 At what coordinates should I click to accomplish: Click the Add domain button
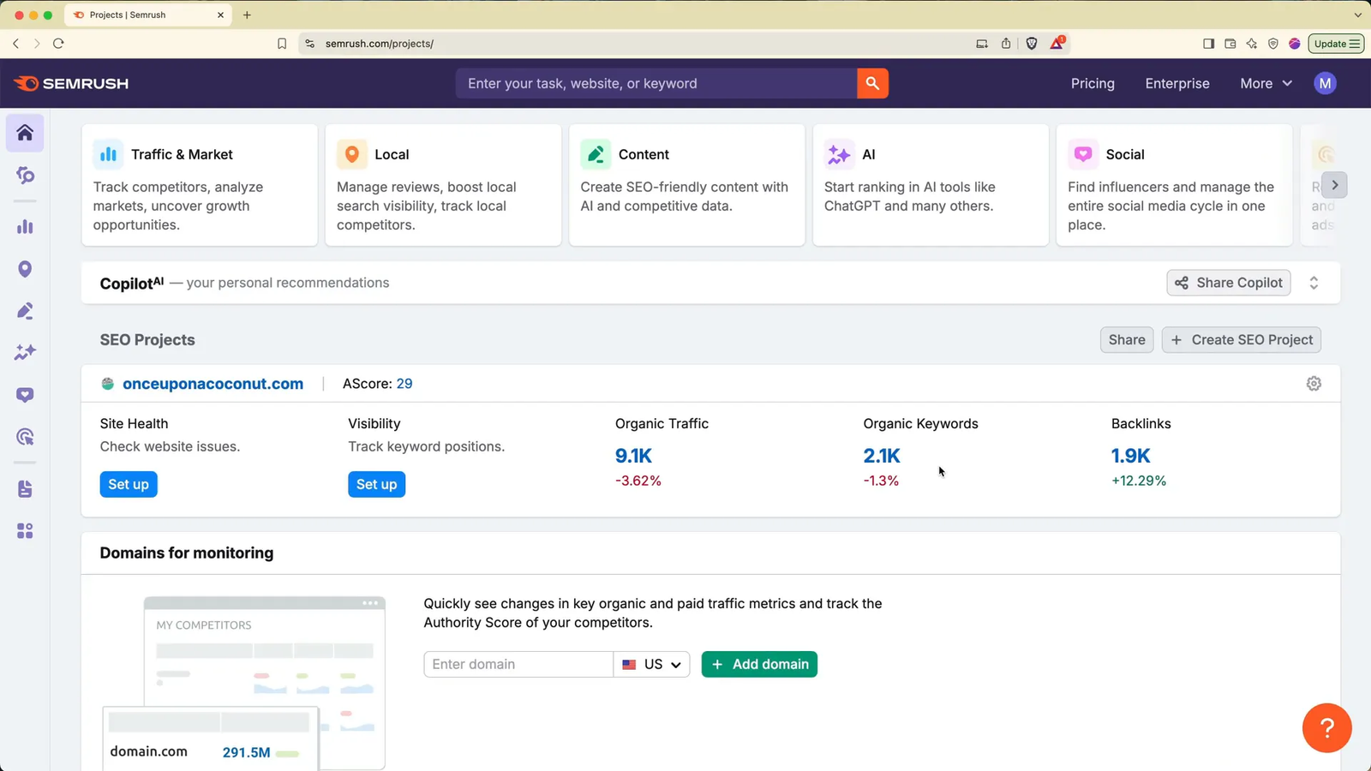click(759, 664)
